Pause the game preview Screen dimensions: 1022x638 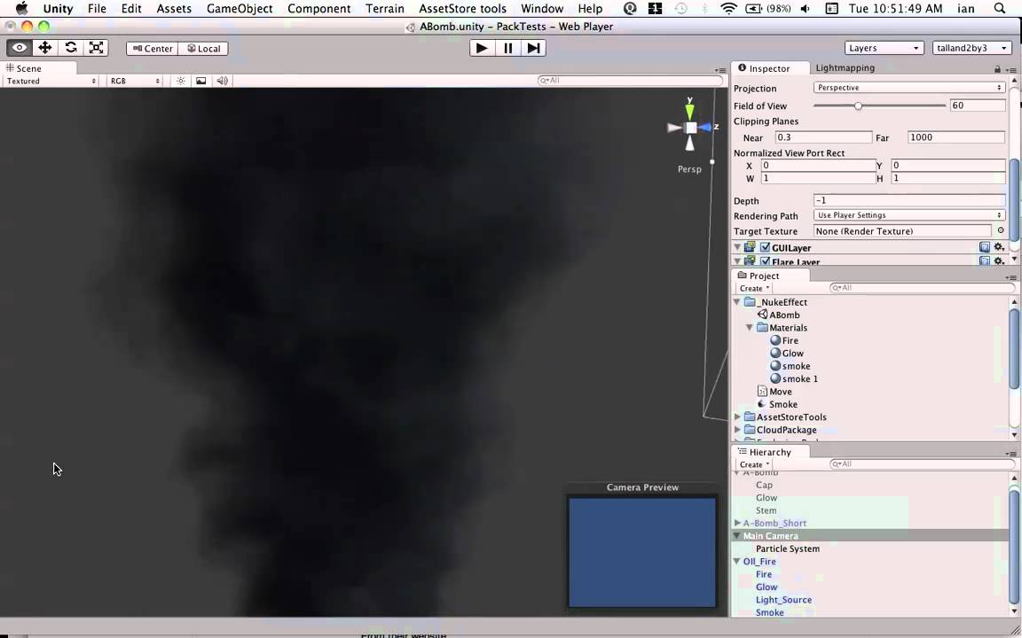pos(507,48)
